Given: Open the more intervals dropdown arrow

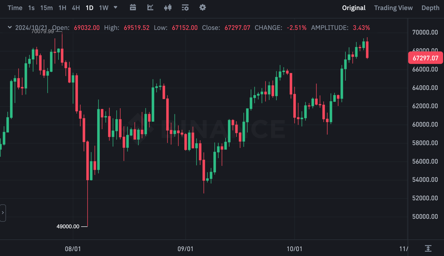Looking at the screenshot, I should tap(115, 8).
